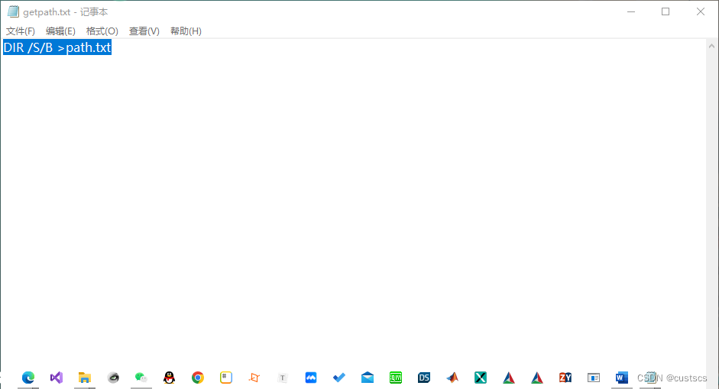This screenshot has height=389, width=719.
Task: Click the orange outlined taskbar icon
Action: pos(254,378)
